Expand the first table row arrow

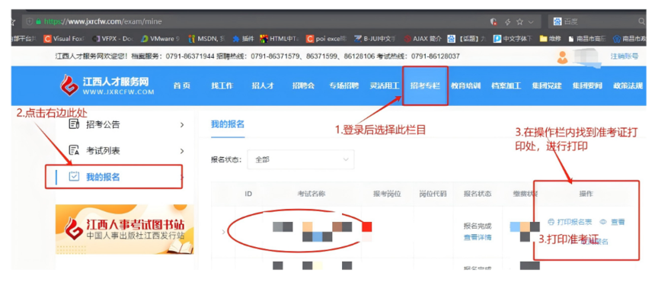point(223,232)
